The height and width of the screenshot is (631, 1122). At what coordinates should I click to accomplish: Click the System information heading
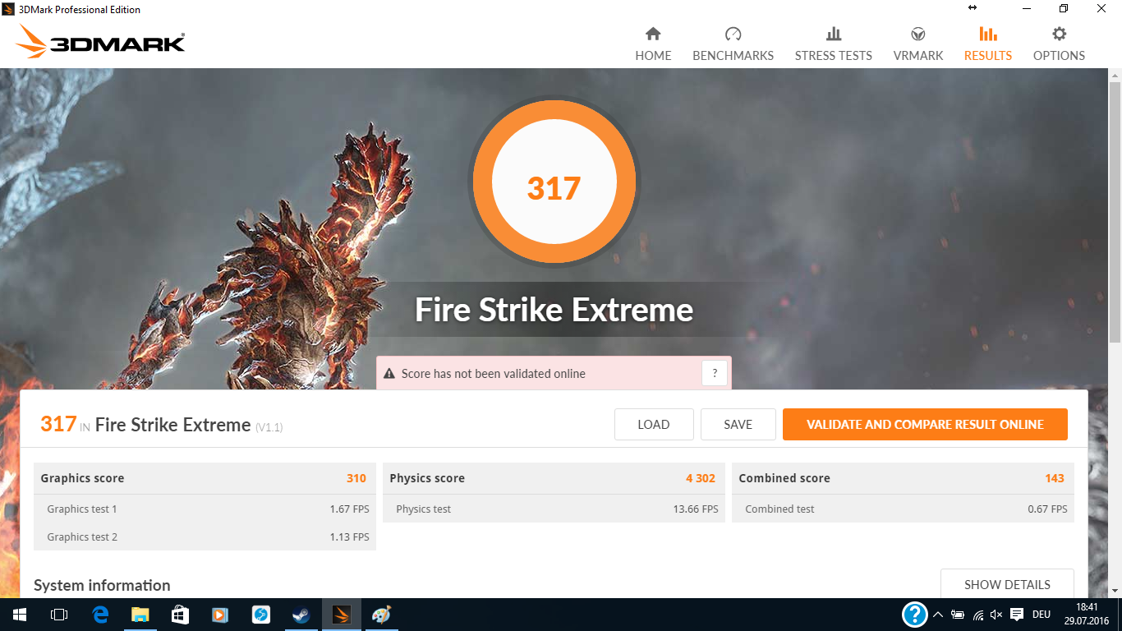[102, 585]
